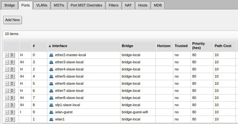The image size is (238, 124).
Task: Open the Filters tab
Action: [x=114, y=5]
